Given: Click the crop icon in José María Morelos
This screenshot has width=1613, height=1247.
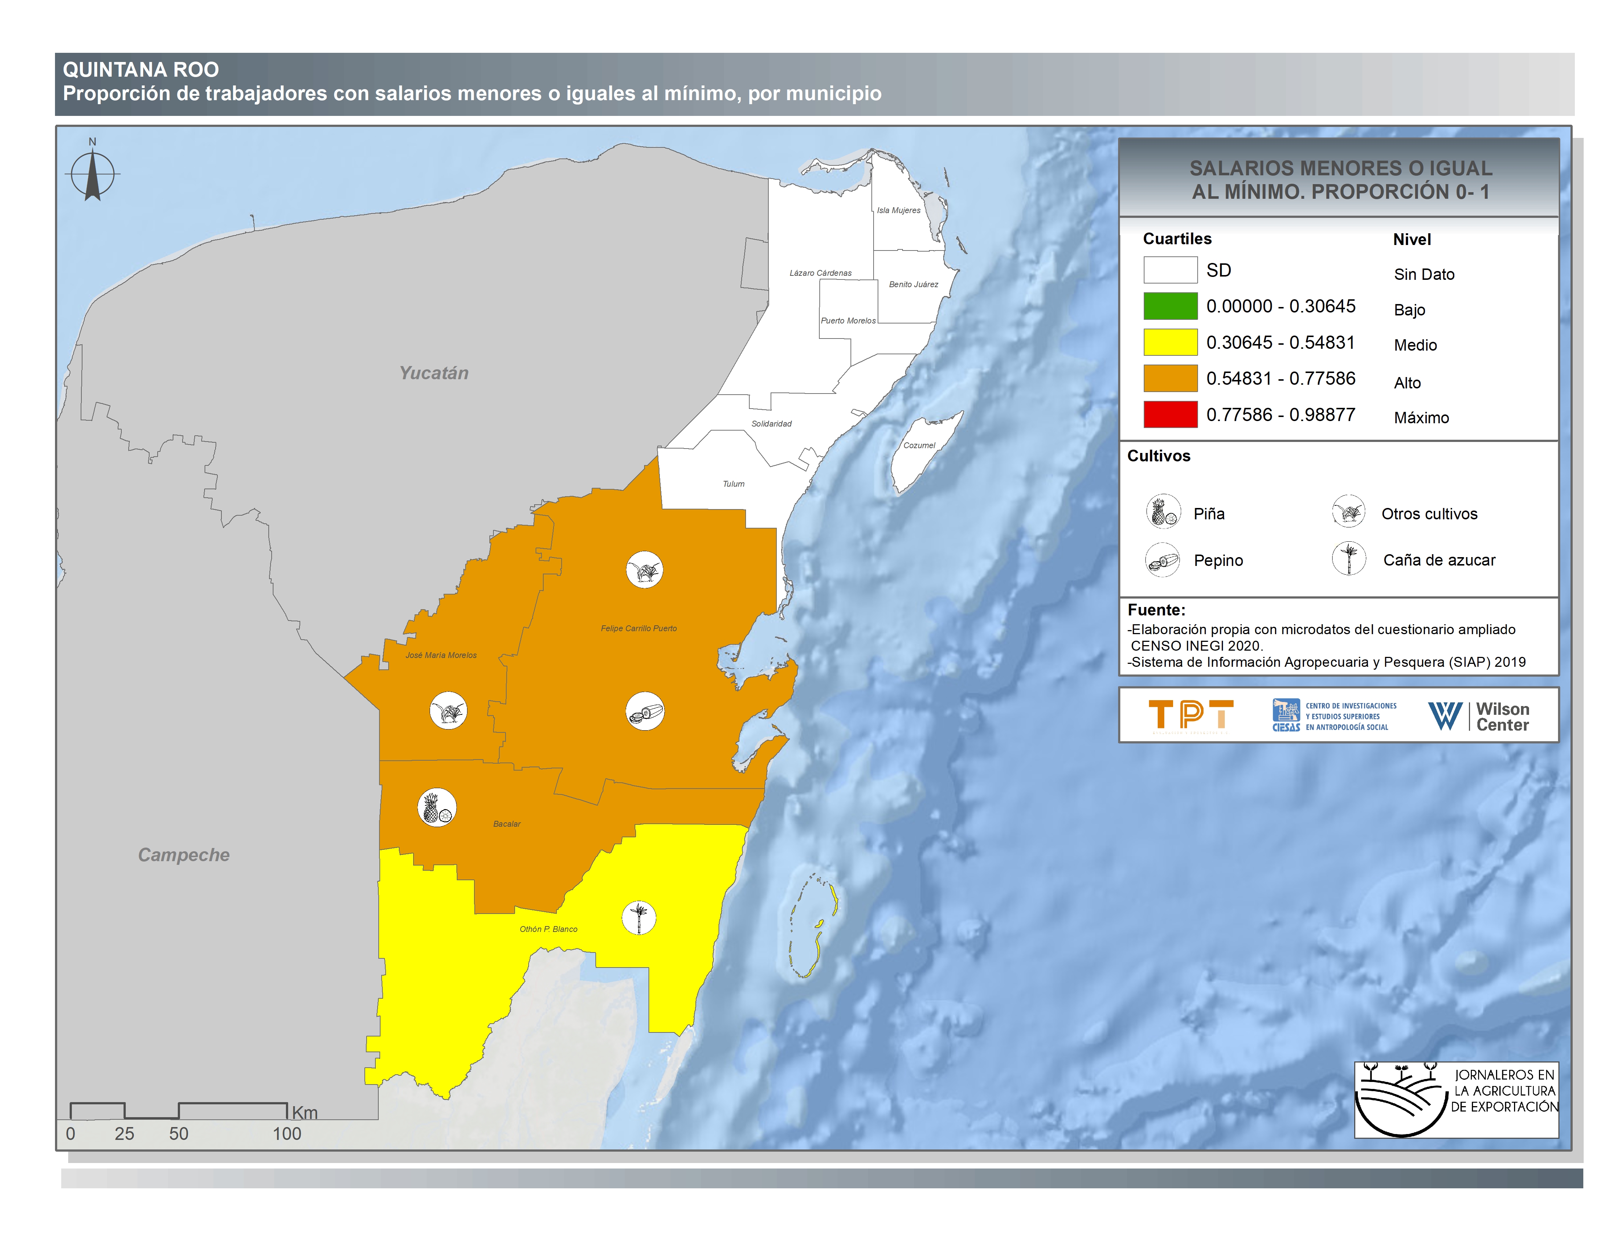Looking at the screenshot, I should [448, 711].
